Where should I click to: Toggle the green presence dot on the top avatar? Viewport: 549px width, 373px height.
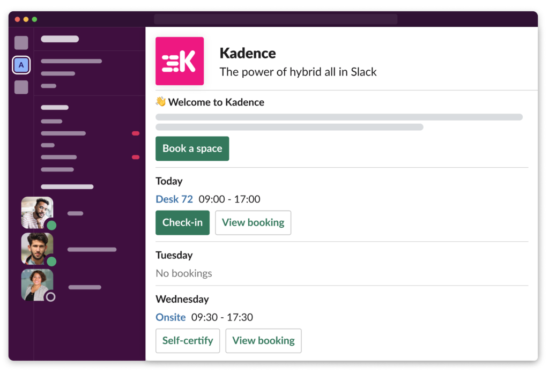[x=50, y=225]
